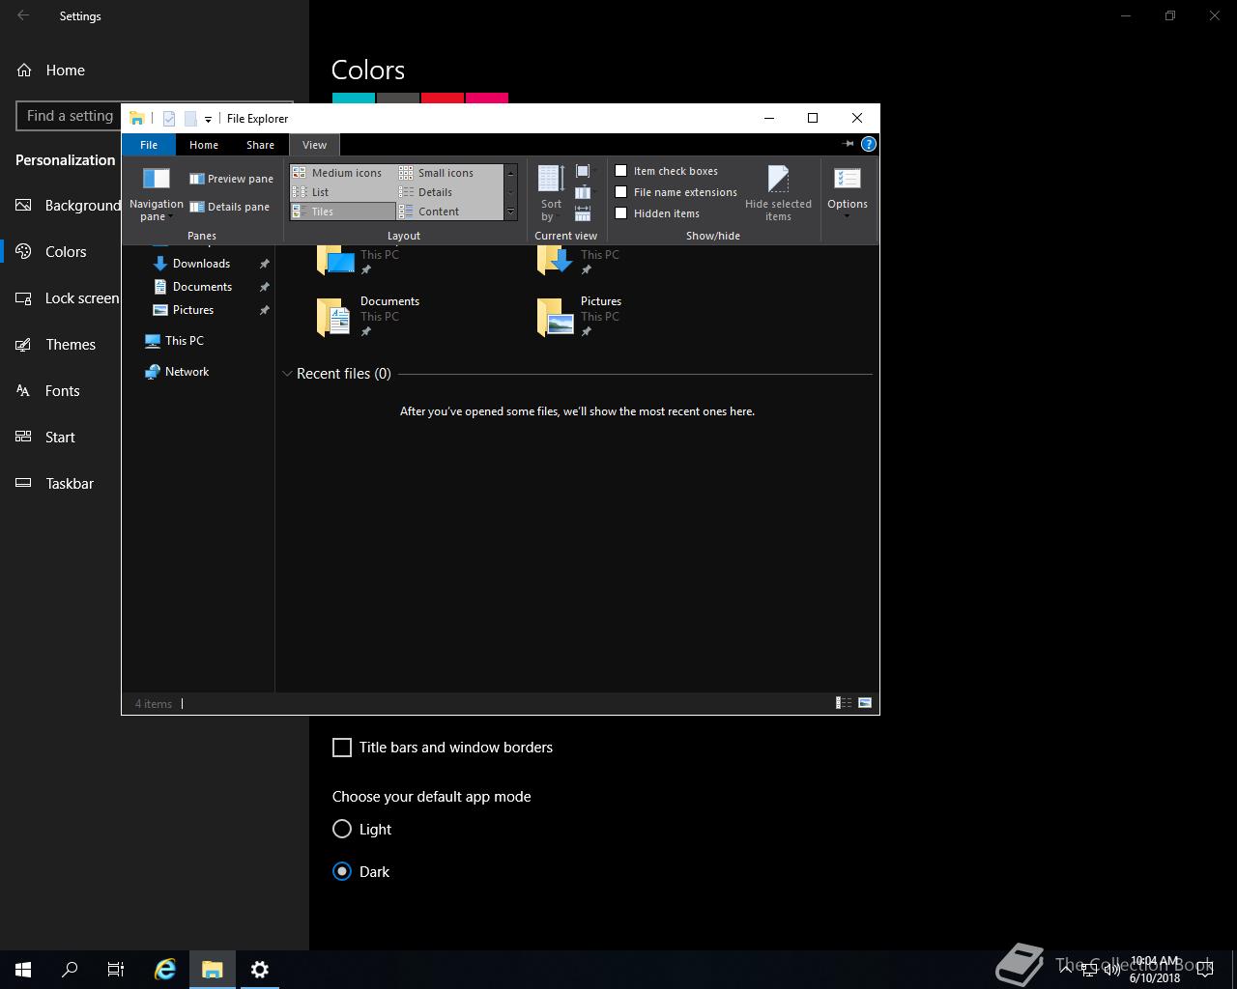
Task: Switch to large thumbnails view in status bar
Action: click(x=865, y=703)
